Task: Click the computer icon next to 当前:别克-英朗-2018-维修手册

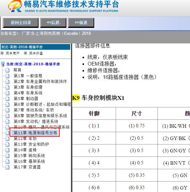Action: tap(3, 64)
